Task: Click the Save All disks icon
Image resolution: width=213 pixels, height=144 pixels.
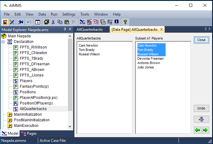Action: 47,22
